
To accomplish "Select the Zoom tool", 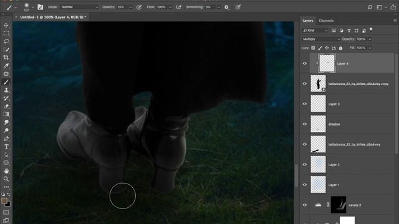I will coord(6,179).
